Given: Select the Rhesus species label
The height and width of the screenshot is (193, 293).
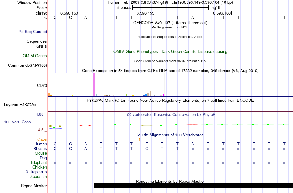Looking at the screenshot, I should [40, 148].
